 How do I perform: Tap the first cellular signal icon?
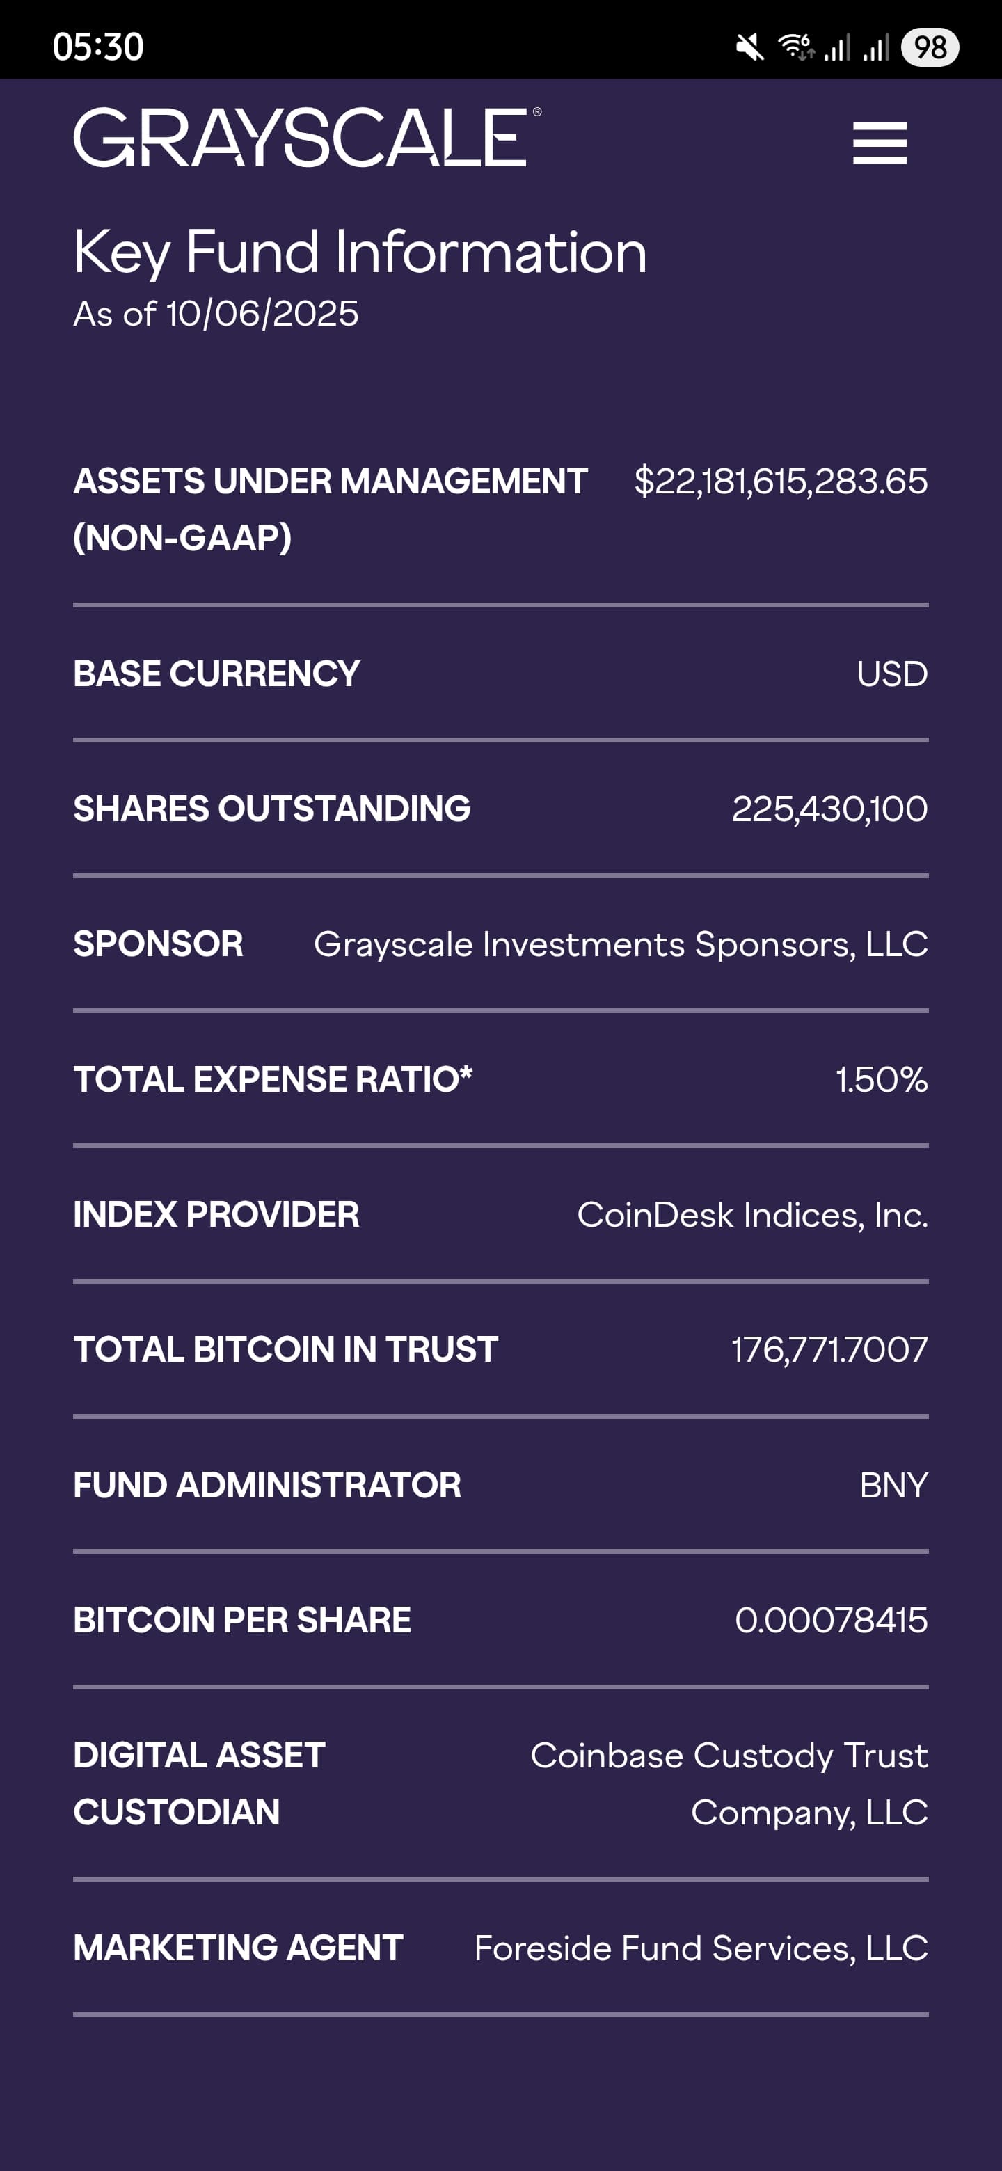[x=837, y=47]
